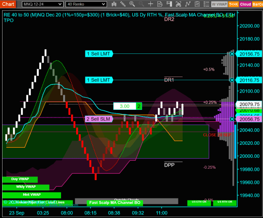Click the 23 Sep date axis label
Image resolution: width=263 pixels, height=218 pixels.
pos(16,213)
